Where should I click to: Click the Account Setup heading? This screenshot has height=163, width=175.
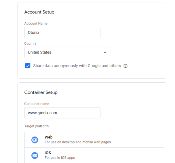(39, 12)
